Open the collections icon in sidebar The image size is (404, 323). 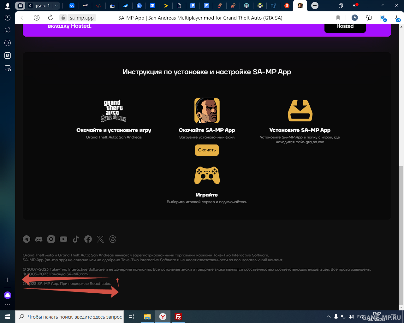click(8, 30)
